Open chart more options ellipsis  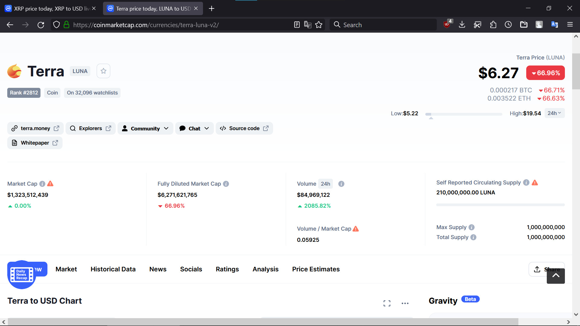[x=405, y=303]
